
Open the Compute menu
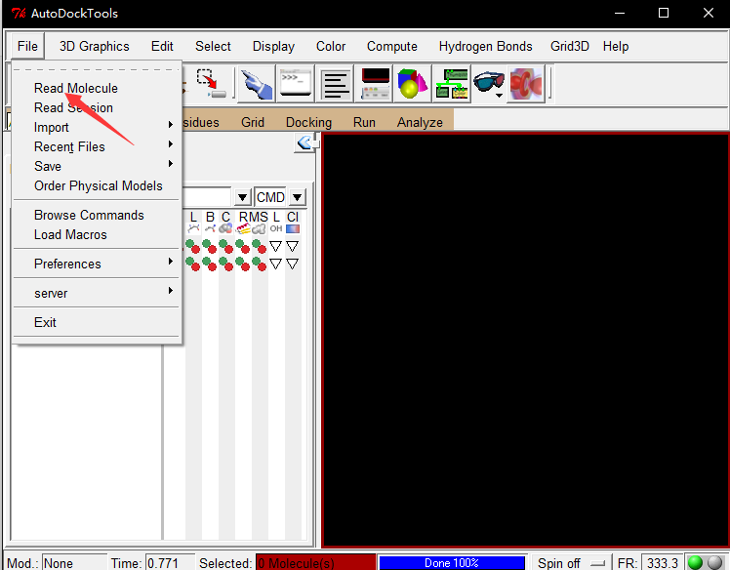click(392, 46)
